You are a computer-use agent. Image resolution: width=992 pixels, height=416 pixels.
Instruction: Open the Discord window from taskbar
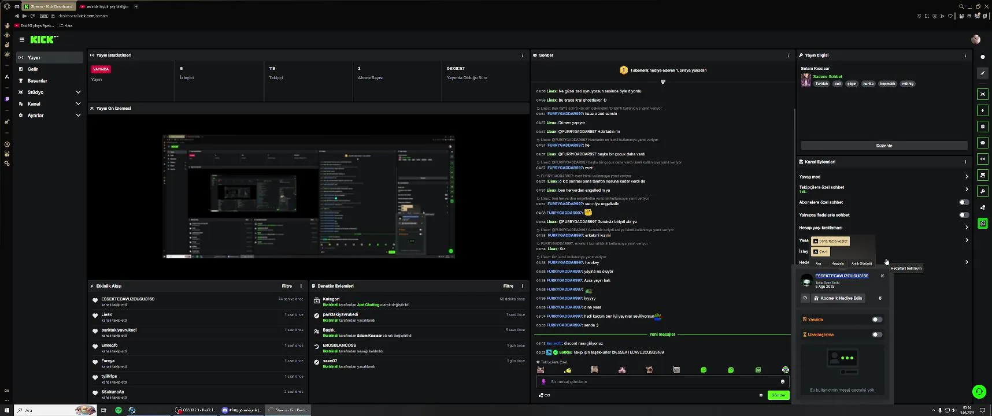(x=242, y=410)
